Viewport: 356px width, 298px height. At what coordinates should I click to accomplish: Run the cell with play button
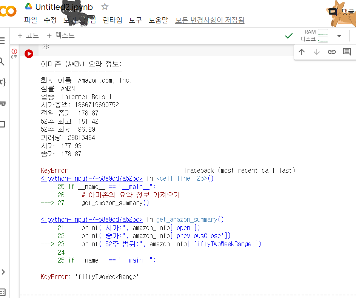[29, 54]
